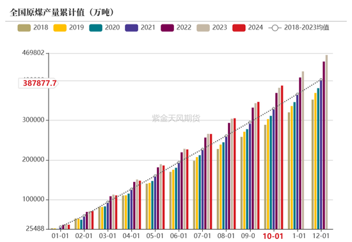Click the 2019 legend label
Viewport: 352px width, 242px height.
tap(76, 28)
